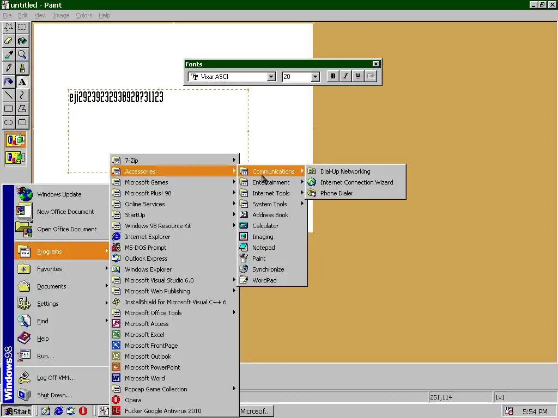Select the rectangular Select tool
The image size is (558, 418).
coord(22,27)
